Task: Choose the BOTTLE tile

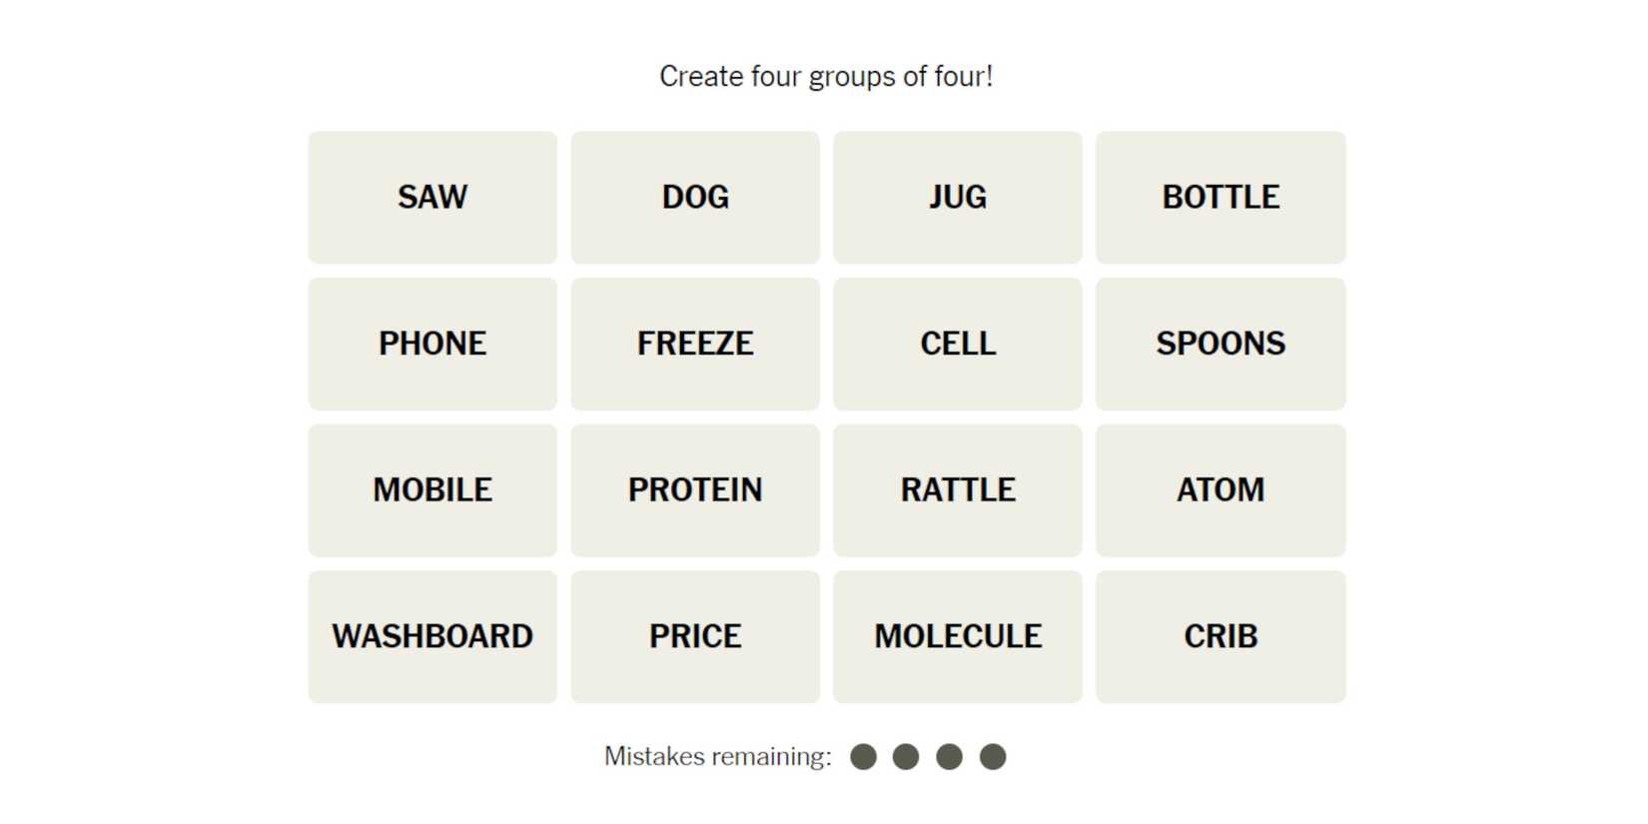Action: pyautogui.click(x=1221, y=197)
